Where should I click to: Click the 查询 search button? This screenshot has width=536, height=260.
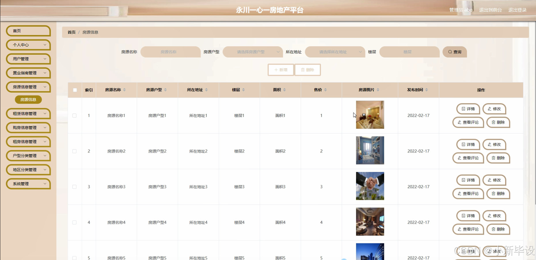pyautogui.click(x=455, y=52)
